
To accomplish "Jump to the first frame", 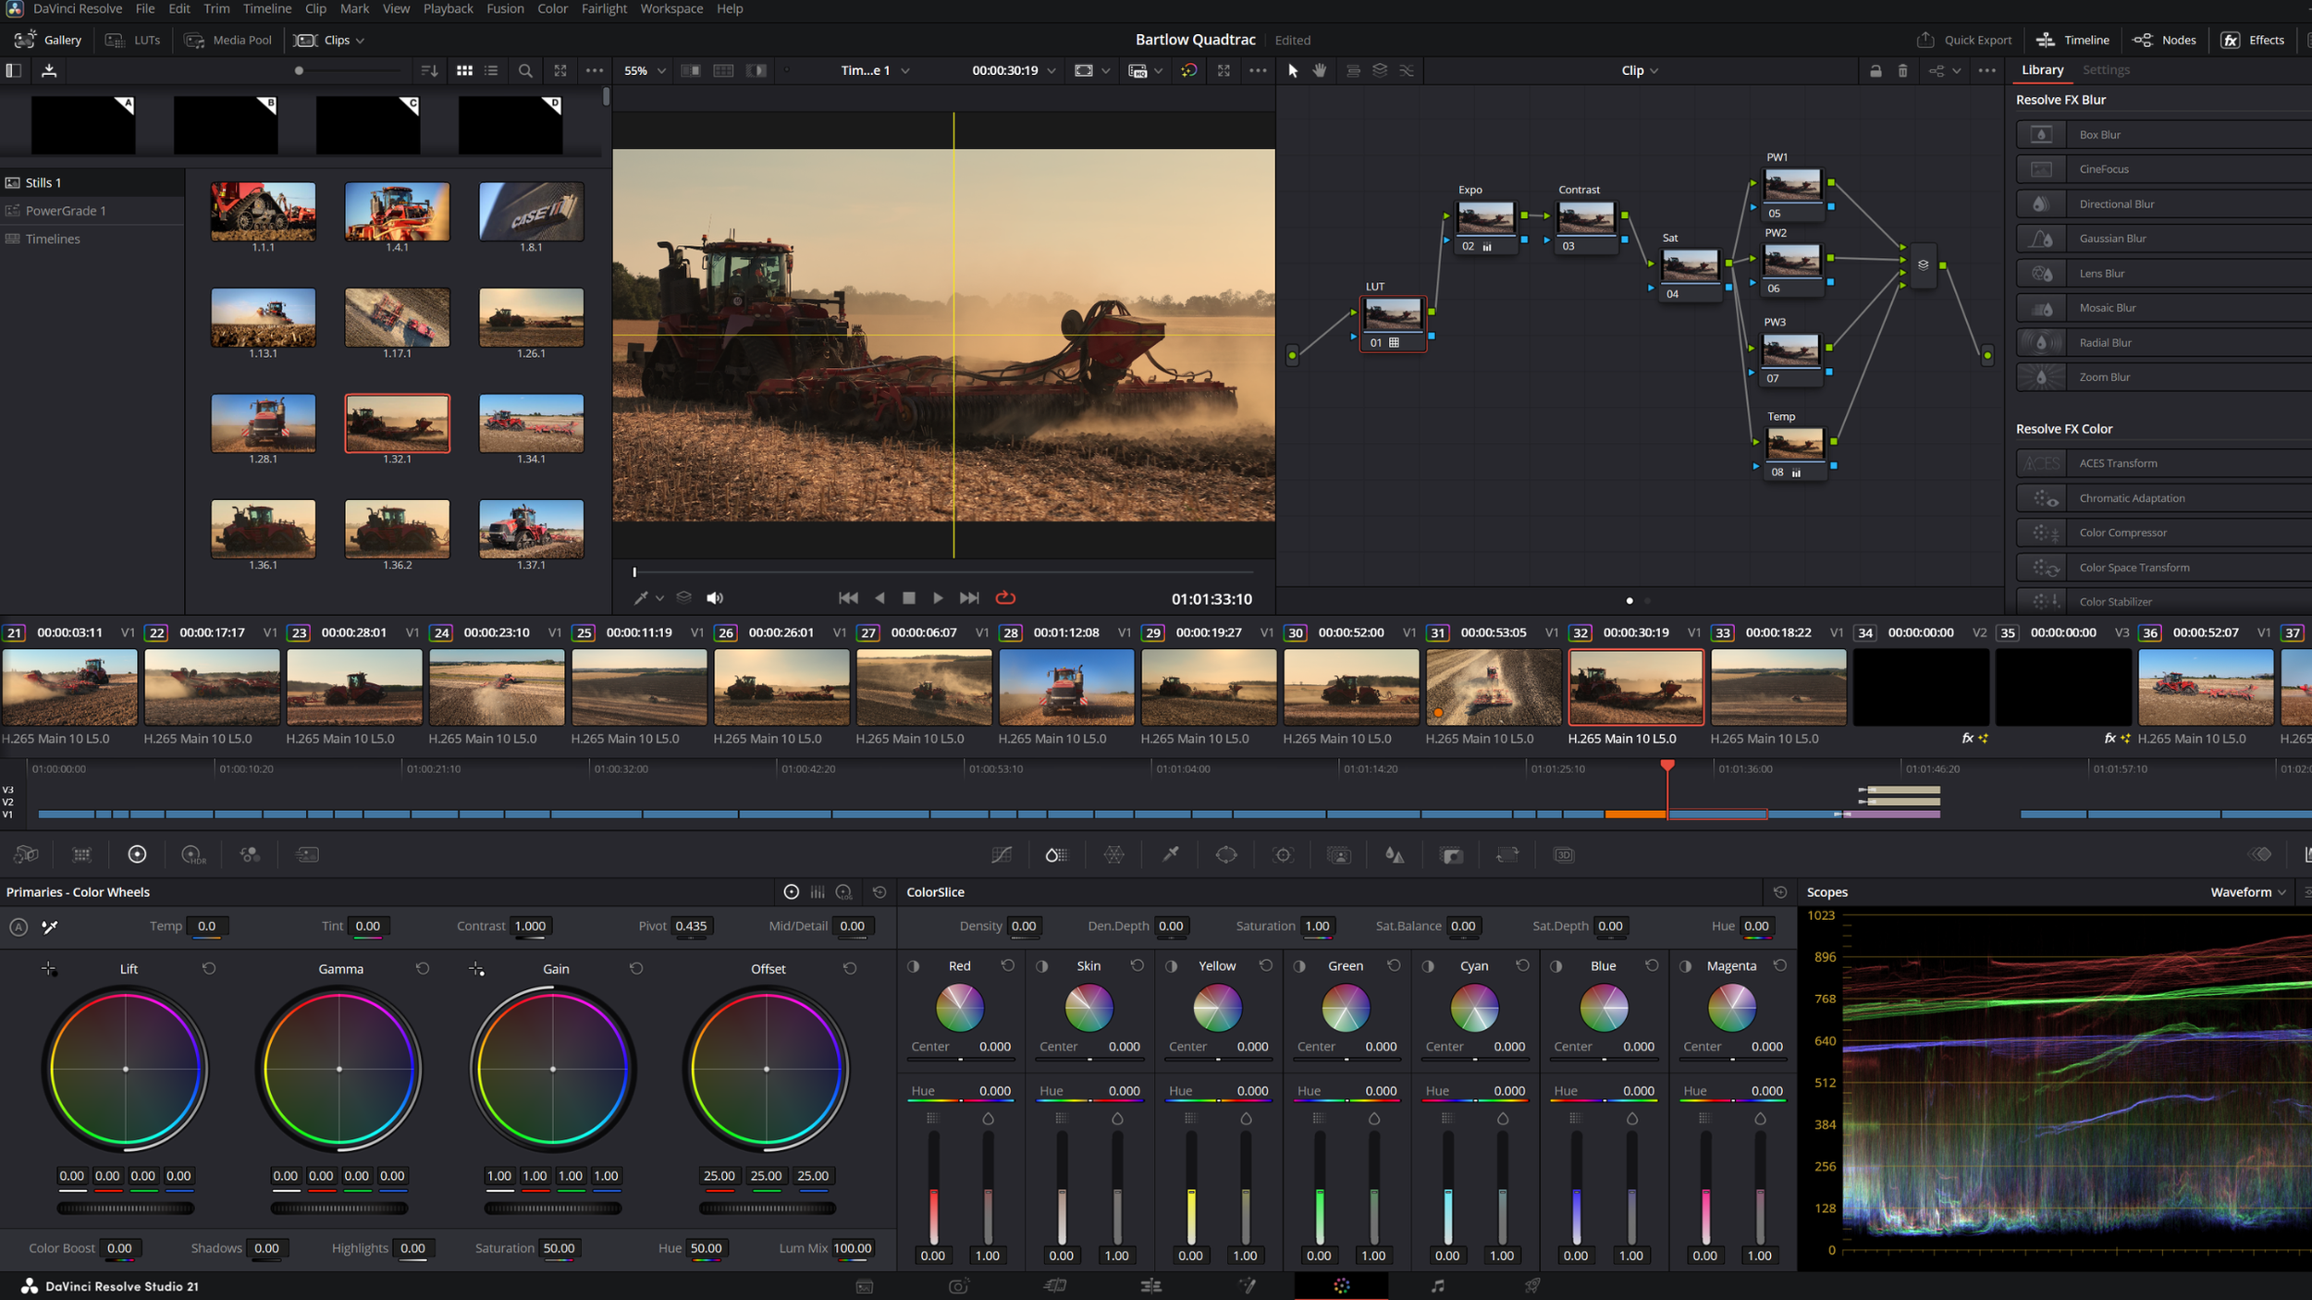I will point(848,598).
